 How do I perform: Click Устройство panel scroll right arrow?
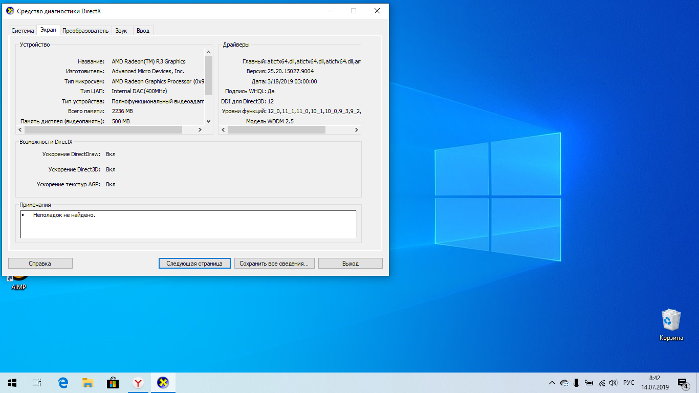(200, 130)
